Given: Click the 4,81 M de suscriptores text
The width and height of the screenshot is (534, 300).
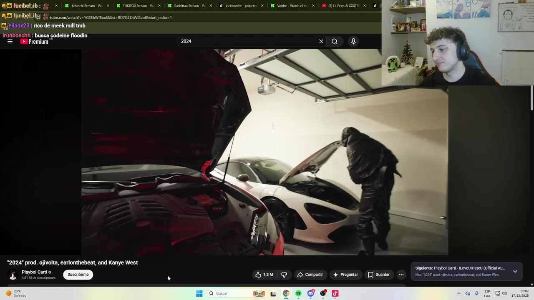Looking at the screenshot, I should [38, 278].
